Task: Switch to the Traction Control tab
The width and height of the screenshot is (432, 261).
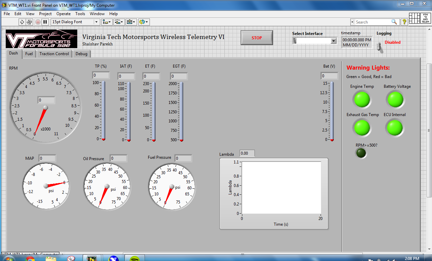Action: coord(54,54)
